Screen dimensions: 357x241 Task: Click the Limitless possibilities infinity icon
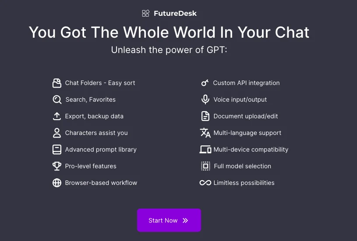click(x=205, y=183)
